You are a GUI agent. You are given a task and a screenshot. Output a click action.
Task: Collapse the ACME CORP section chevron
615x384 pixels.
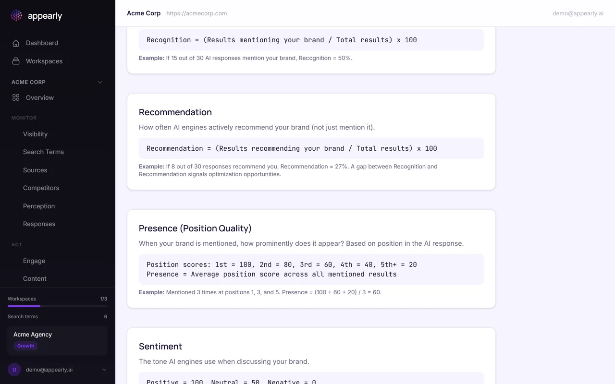(x=100, y=82)
